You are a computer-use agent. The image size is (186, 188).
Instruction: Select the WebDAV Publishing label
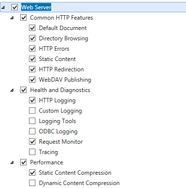[65, 80]
